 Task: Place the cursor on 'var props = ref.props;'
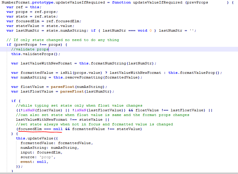coord(32,12)
